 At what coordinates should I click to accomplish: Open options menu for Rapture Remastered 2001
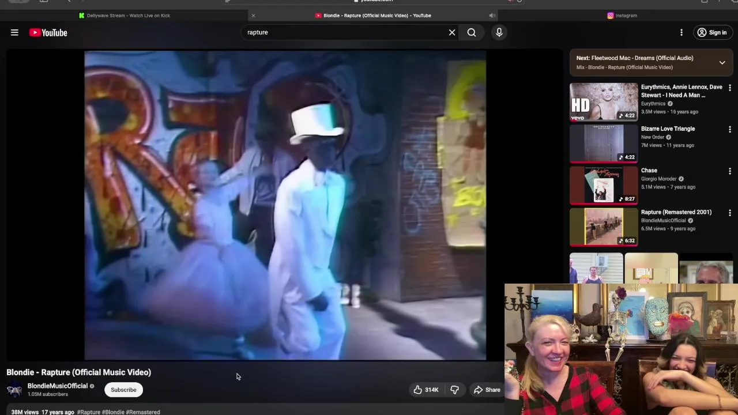[730, 213]
